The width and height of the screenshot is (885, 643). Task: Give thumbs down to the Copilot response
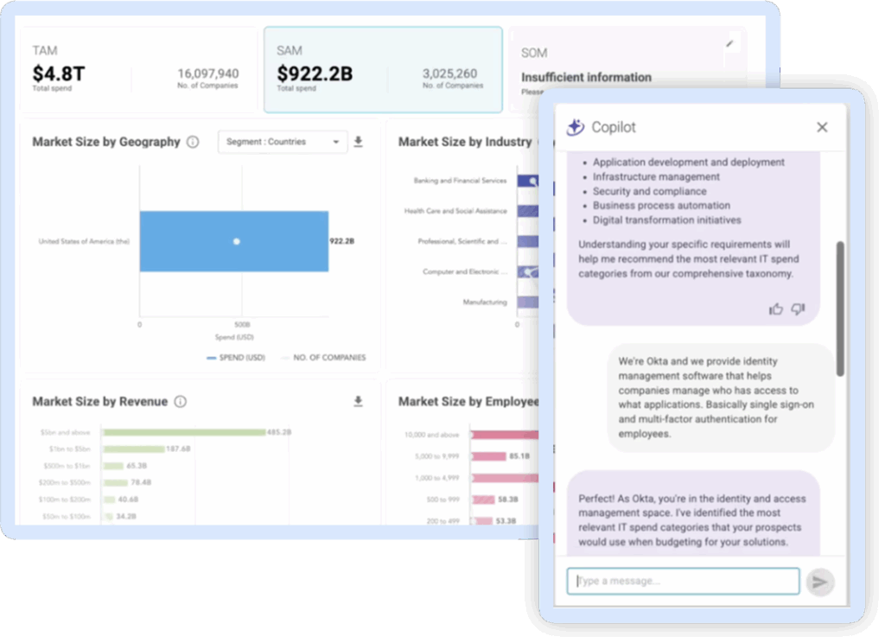796,309
